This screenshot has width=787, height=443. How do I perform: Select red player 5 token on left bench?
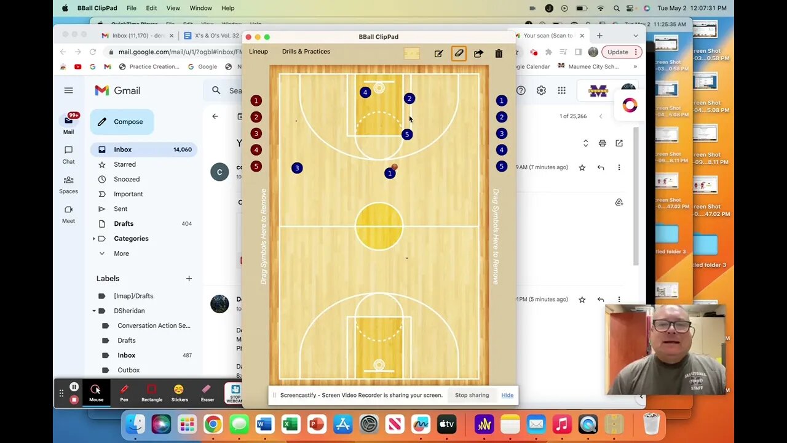click(256, 166)
